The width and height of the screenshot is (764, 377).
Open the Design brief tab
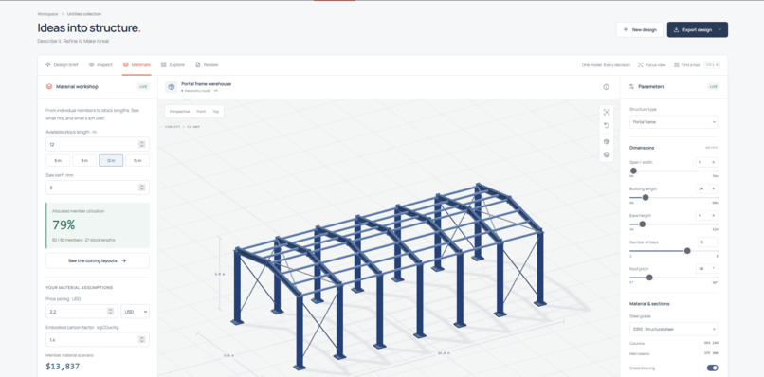(x=62, y=64)
